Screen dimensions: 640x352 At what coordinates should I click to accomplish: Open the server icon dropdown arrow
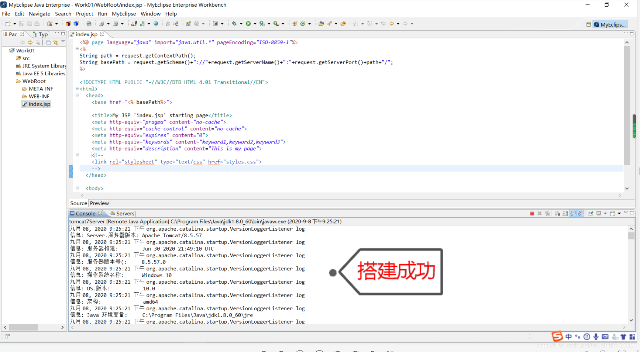click(x=149, y=24)
